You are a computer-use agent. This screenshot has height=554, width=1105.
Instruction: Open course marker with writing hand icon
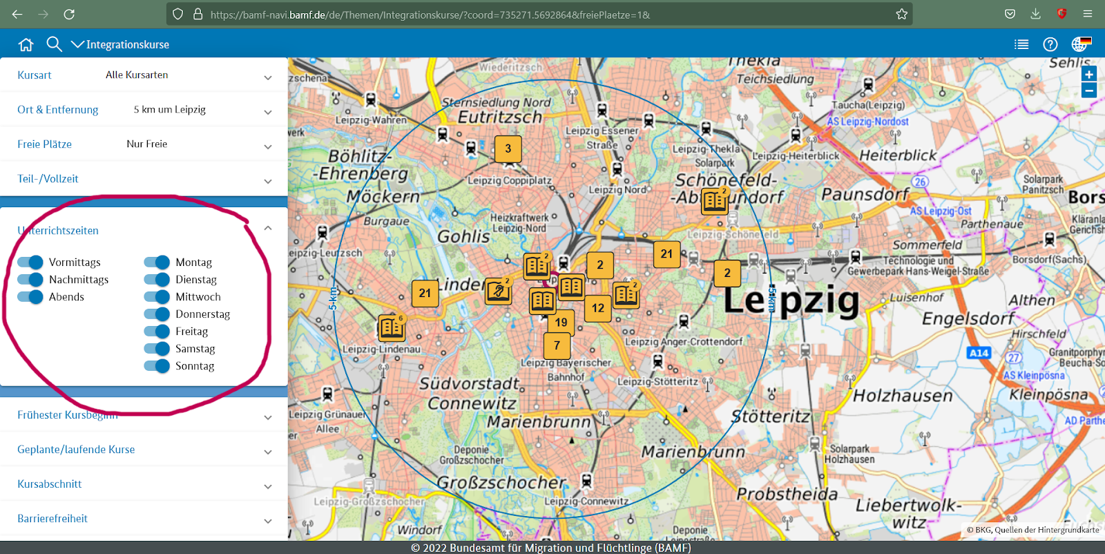point(498,292)
